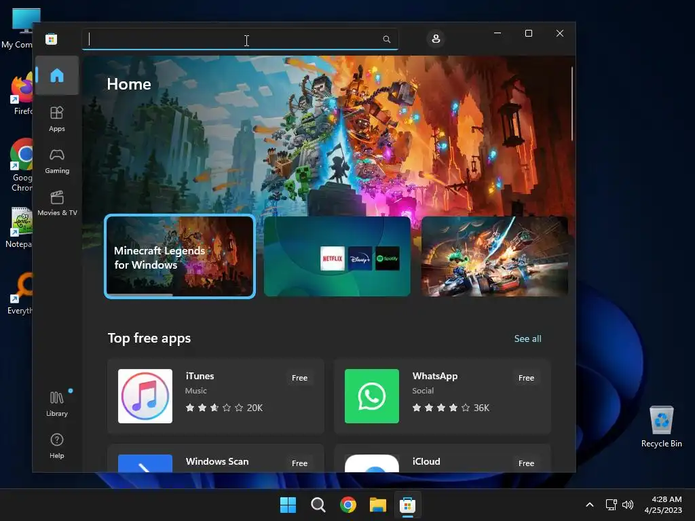Launch Google Chrome from the taskbar
The height and width of the screenshot is (521, 695).
(x=348, y=505)
